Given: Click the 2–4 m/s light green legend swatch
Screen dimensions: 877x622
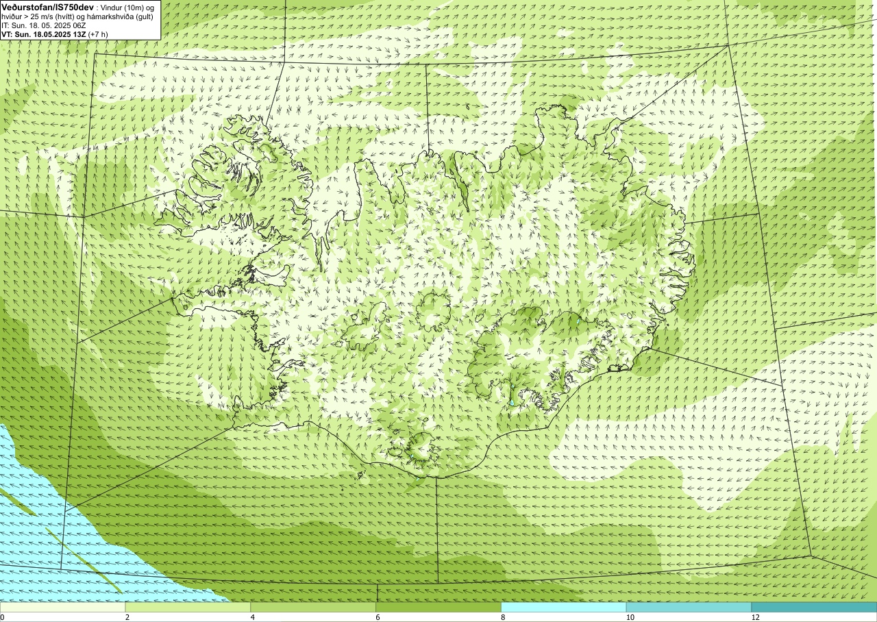Looking at the screenshot, I should tap(188, 607).
